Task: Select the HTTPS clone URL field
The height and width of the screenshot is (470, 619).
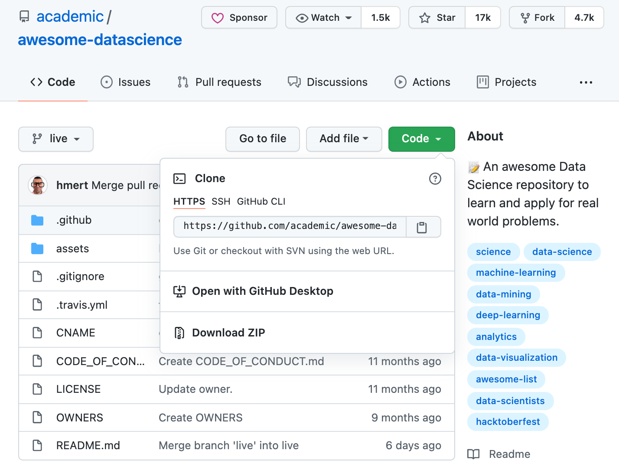Action: point(290,226)
